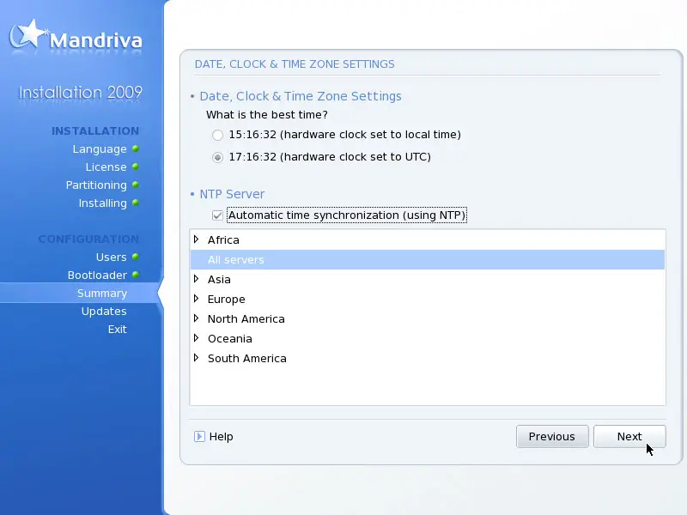This screenshot has height=515, width=687.
Task: Click the Exit step in sidebar
Action: [118, 329]
